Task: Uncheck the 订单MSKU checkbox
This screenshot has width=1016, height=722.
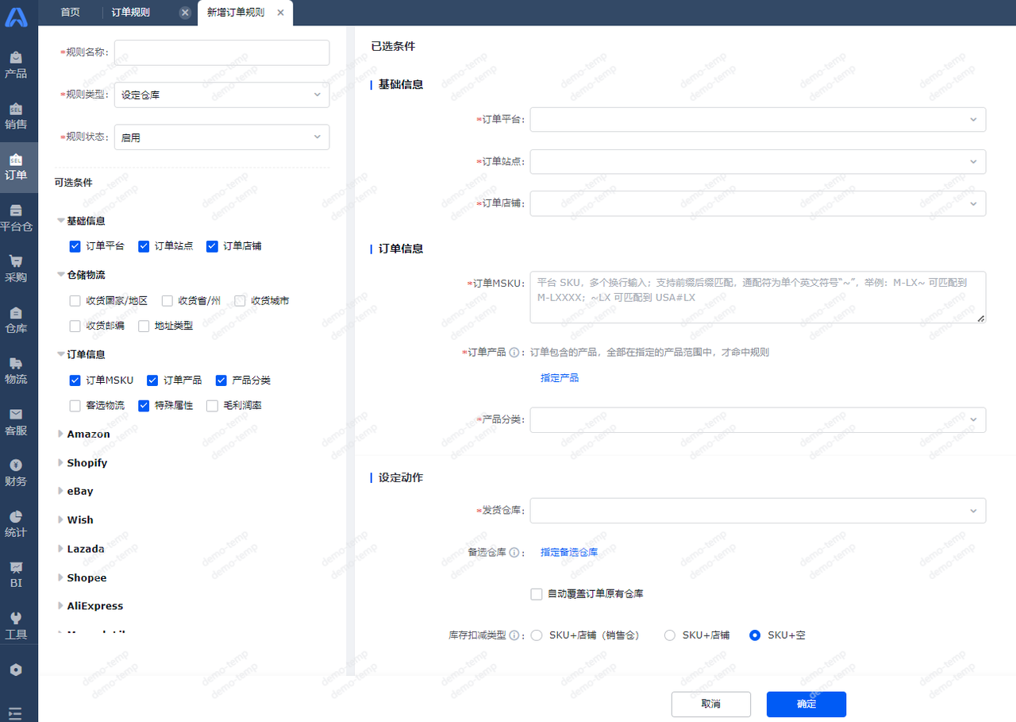Action: click(75, 380)
